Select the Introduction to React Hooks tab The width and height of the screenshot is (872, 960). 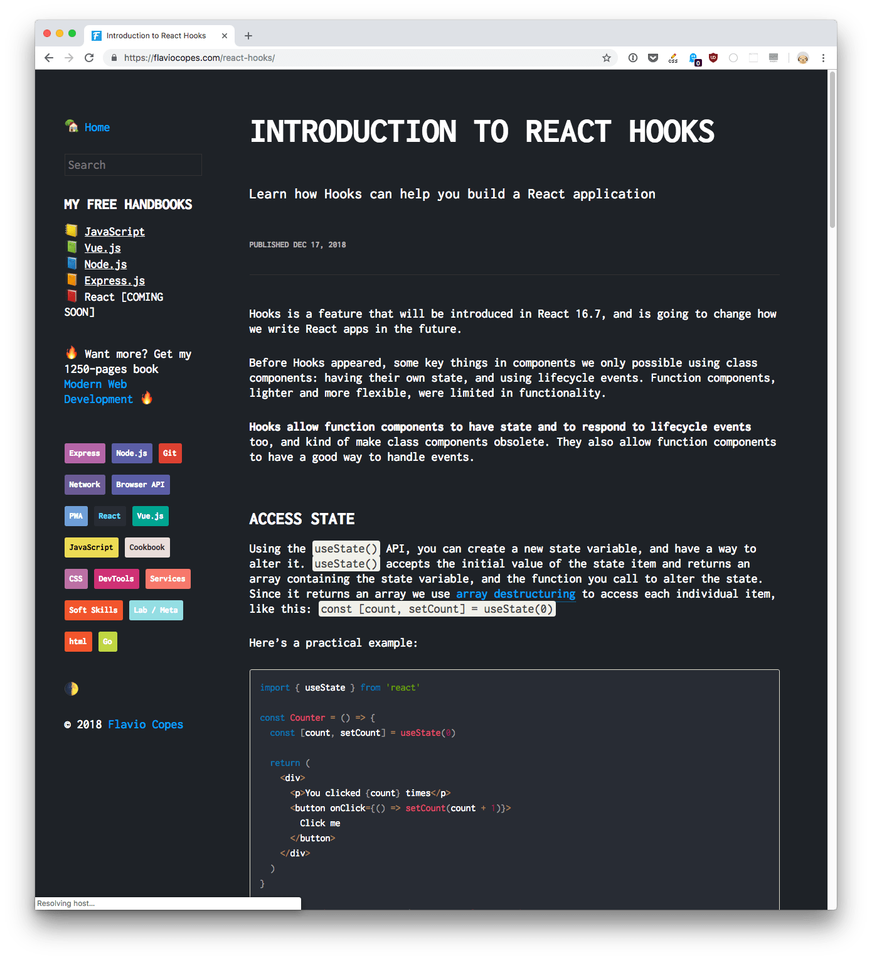coord(156,35)
